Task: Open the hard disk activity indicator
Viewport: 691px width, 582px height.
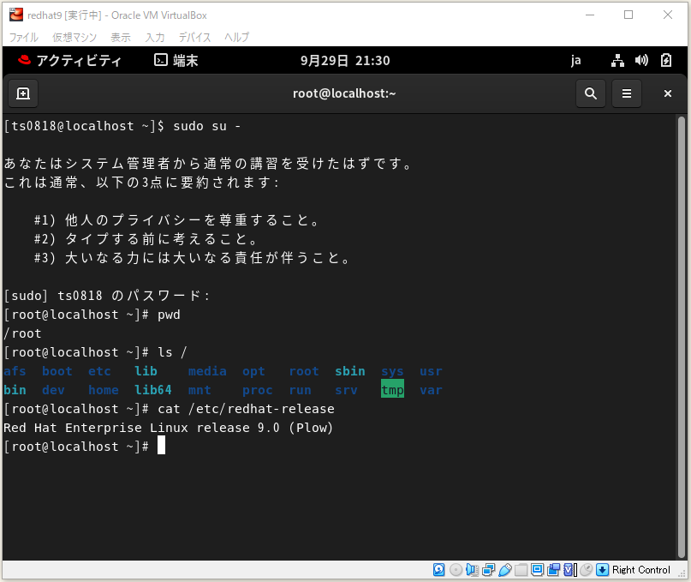Action: coord(438,570)
